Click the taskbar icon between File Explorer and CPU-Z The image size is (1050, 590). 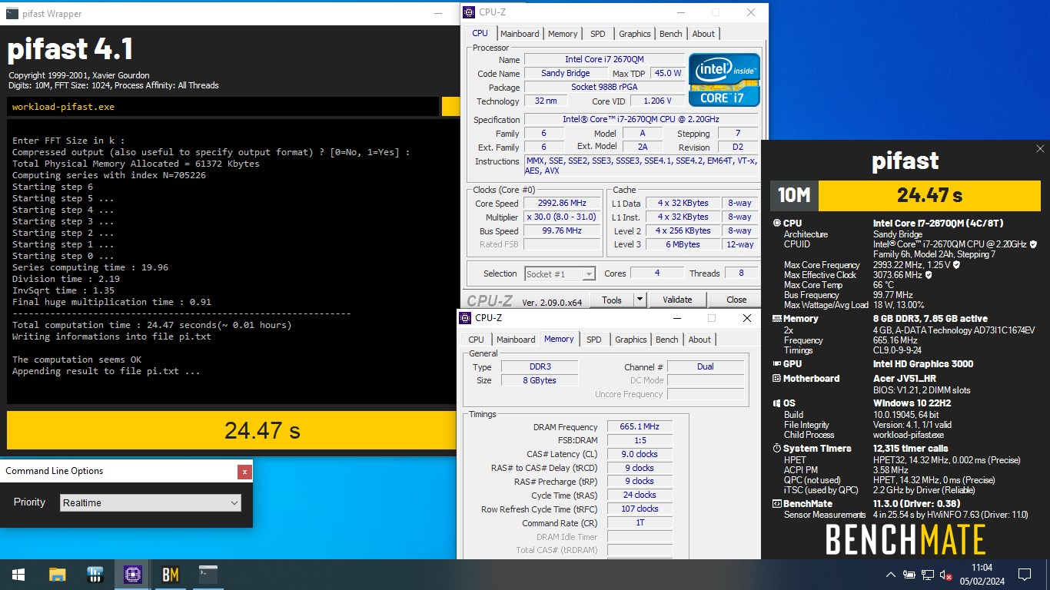click(x=95, y=575)
